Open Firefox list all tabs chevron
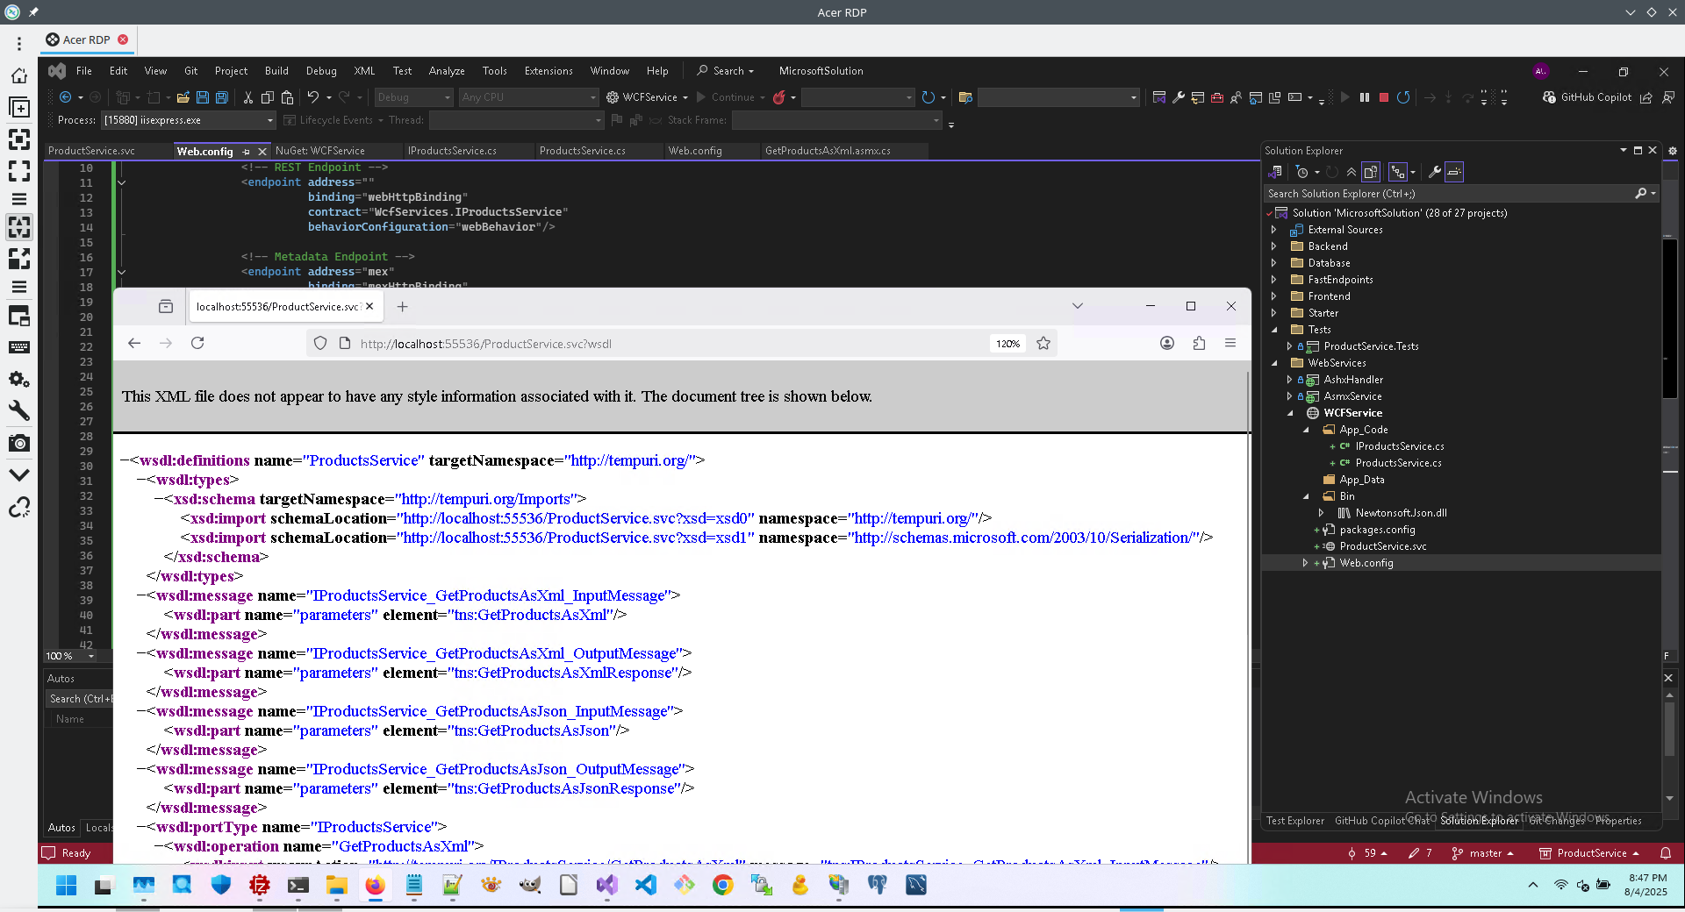Viewport: 1685px width, 912px height. coord(1078,306)
